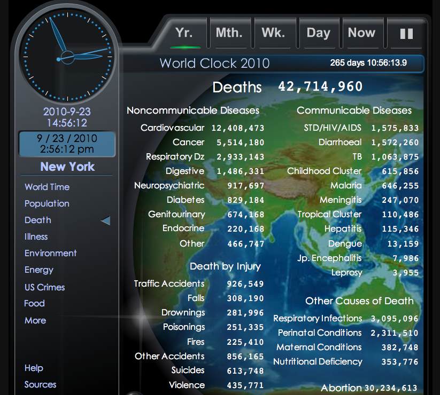The height and width of the screenshot is (395, 440).
Task: Click the Endocrine 220,168 value
Action: (245, 229)
